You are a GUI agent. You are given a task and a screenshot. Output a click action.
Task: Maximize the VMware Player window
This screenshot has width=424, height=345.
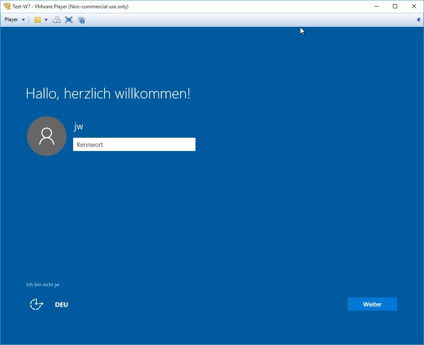[x=395, y=6]
